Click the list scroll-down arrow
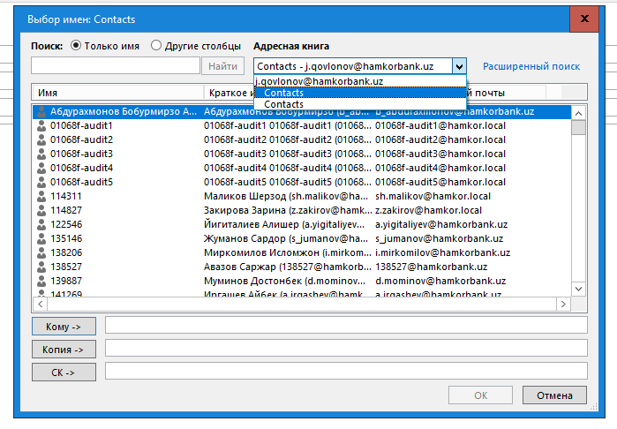617x429 pixels. [578, 289]
